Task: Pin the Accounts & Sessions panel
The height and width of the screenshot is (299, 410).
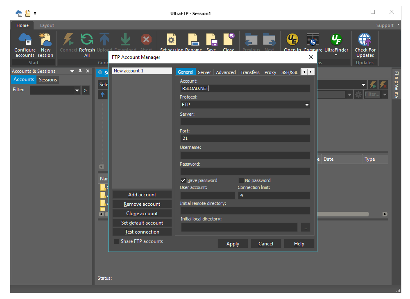Action: pyautogui.click(x=80, y=71)
